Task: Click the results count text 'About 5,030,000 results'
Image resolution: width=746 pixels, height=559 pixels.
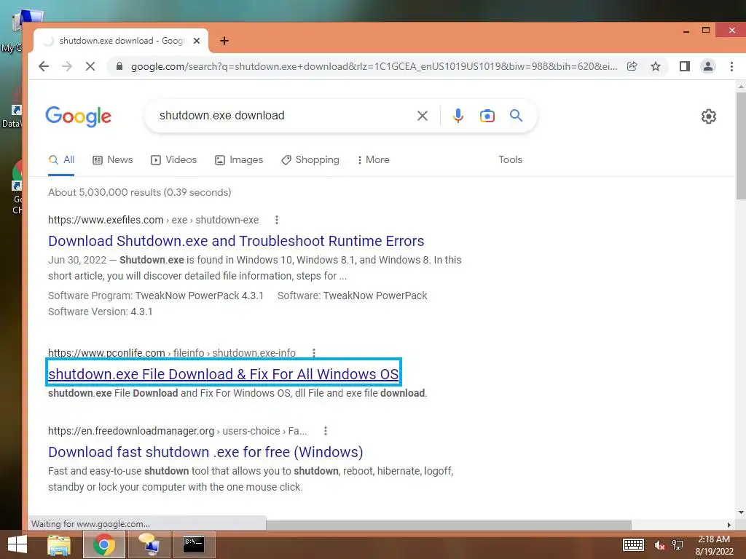Action: [x=104, y=192]
